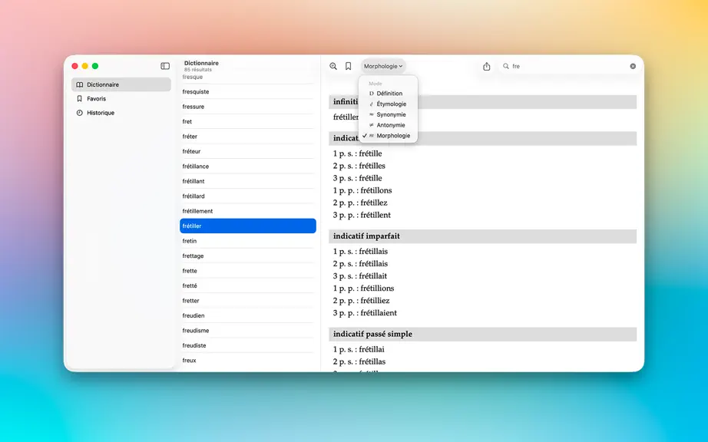Select the checked Morphologie menu entry
708x442 pixels.
tap(388, 136)
